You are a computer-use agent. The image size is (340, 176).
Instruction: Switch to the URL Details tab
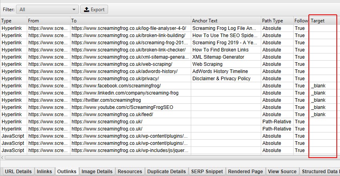(18, 172)
